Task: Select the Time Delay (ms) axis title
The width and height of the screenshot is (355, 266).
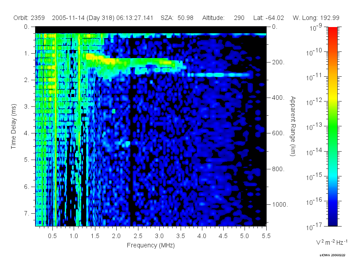Action: pos(14,126)
